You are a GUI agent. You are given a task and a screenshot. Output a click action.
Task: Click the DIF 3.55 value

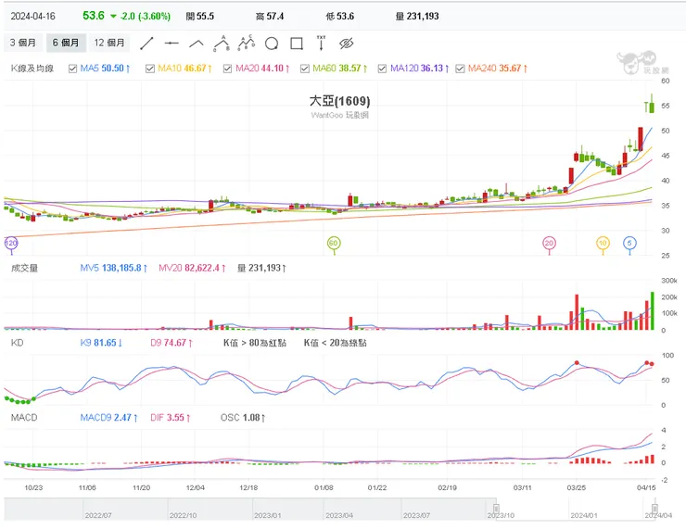coord(171,418)
